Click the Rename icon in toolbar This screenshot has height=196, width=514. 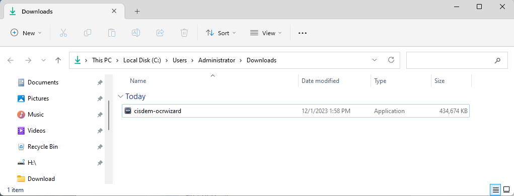pos(136,33)
